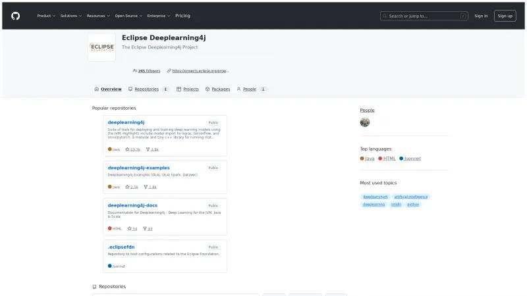
Task: Filter by HTML in Top languages
Action: pyautogui.click(x=389, y=159)
